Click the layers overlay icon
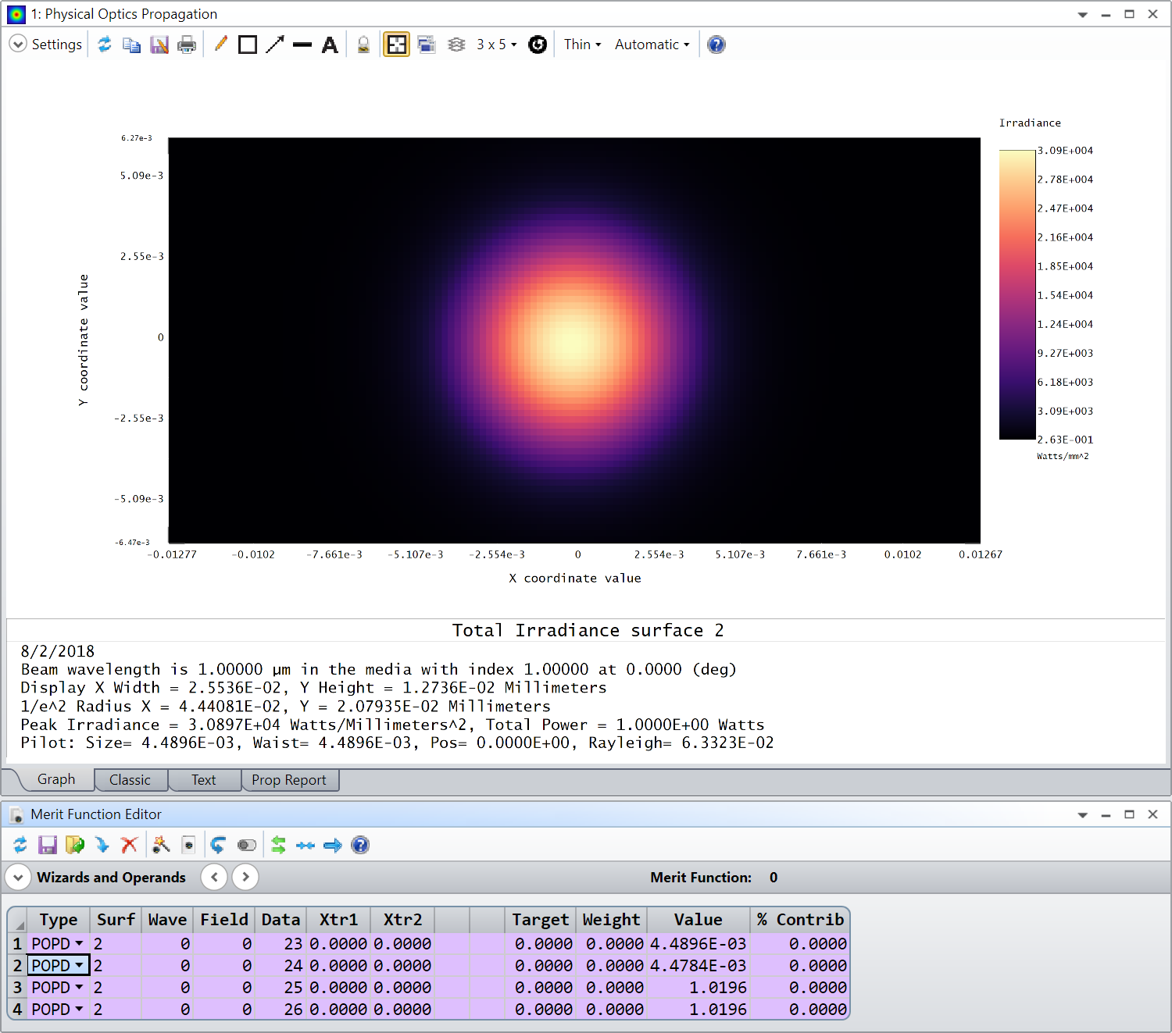Screen dimensions: 1172x1033 [x=456, y=45]
